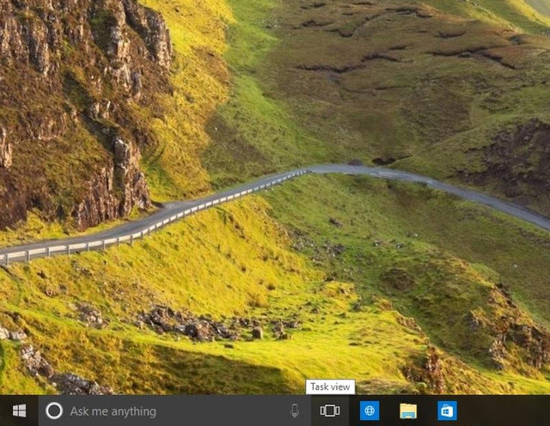550x426 pixels.
Task: Open the Windows Store app
Action: click(447, 411)
